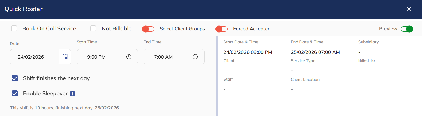Viewport: 422px width, 116px height.
Task: Click the 10 hours shift summary text
Action: [x=65, y=108]
